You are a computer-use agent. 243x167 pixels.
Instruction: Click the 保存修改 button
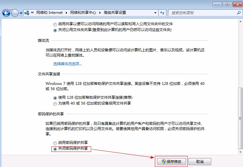pos(171,162)
